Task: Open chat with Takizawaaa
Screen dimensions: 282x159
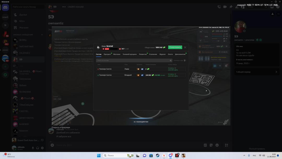Action: click(28, 79)
